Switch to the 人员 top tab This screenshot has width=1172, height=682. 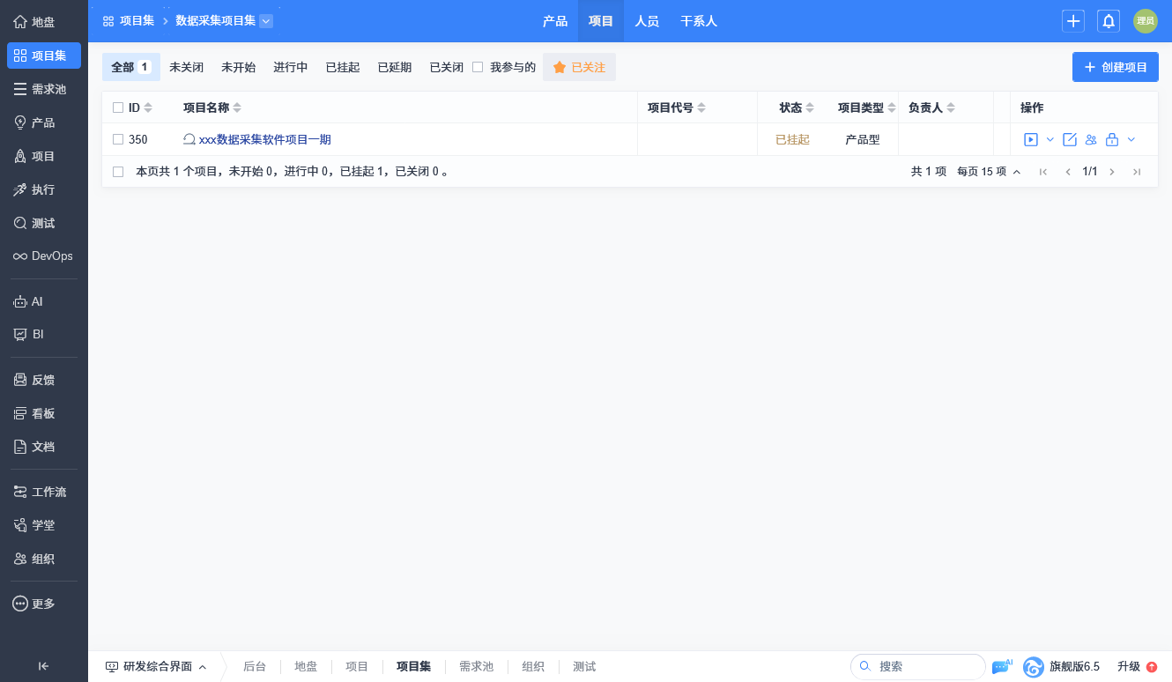647,21
